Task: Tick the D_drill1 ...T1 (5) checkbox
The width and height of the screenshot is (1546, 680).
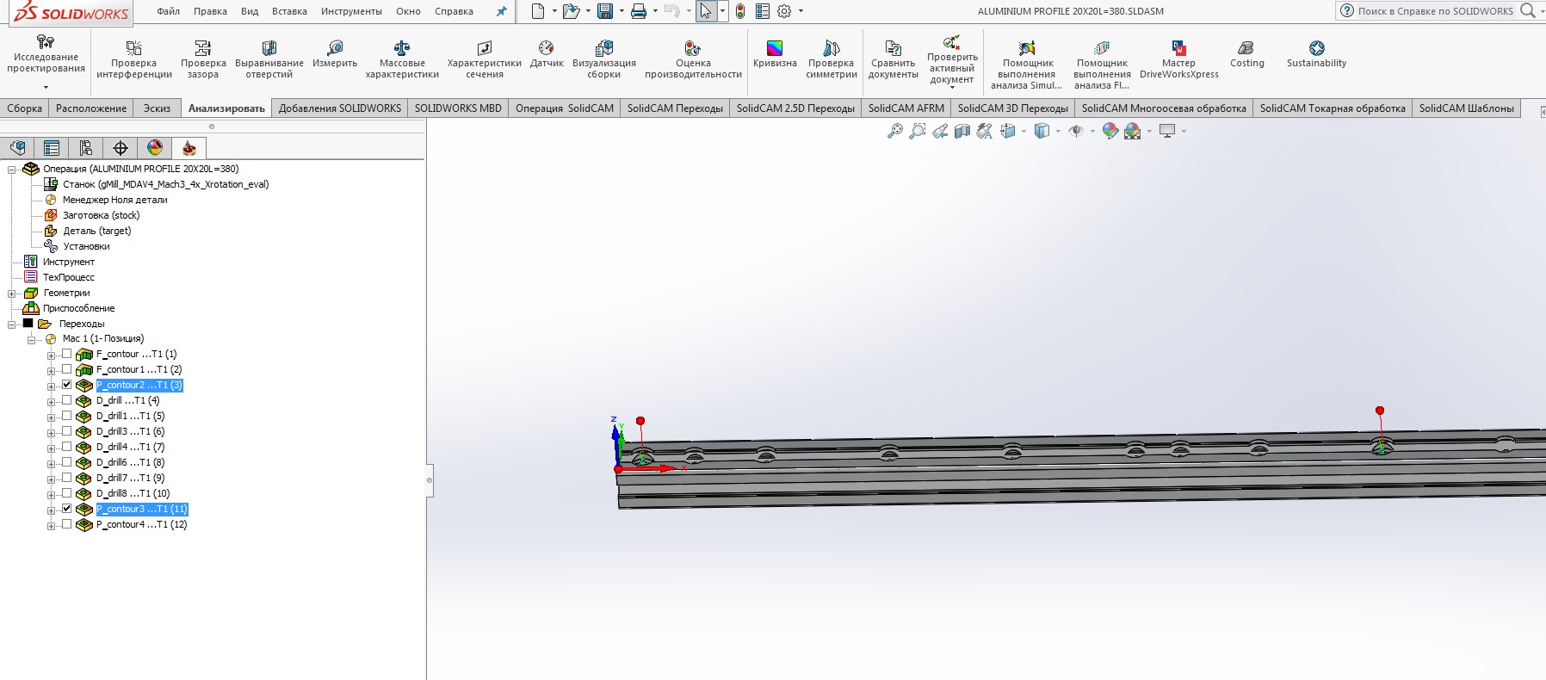Action: point(66,416)
